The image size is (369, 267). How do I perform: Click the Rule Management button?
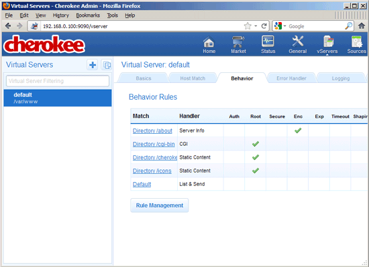tap(160, 205)
